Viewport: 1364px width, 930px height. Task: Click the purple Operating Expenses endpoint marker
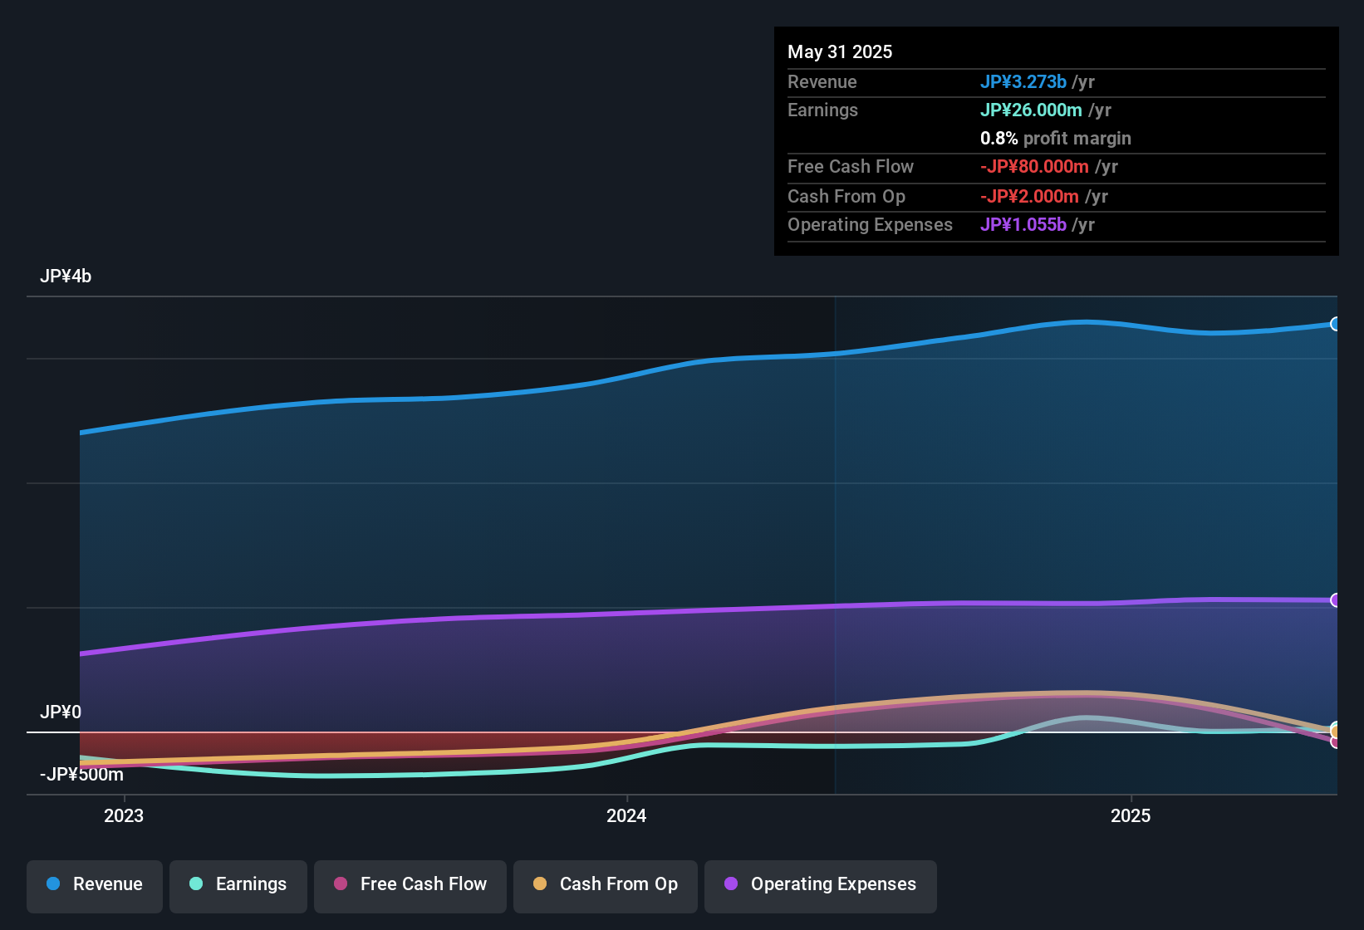pos(1335,600)
